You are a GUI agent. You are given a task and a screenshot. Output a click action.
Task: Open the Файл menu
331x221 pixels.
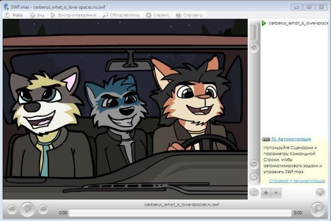coord(14,15)
